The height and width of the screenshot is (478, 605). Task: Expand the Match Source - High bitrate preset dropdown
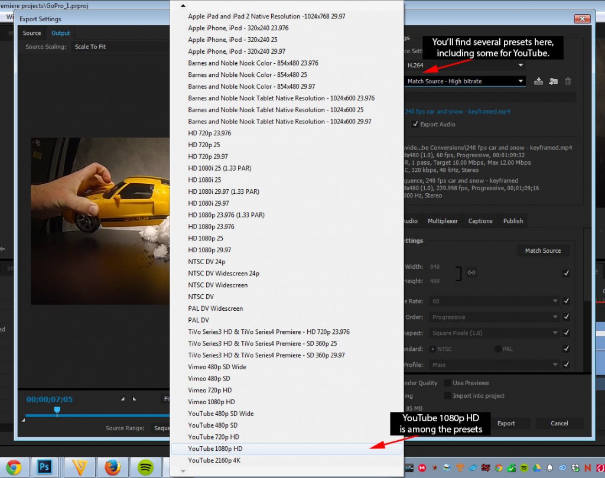pos(464,81)
